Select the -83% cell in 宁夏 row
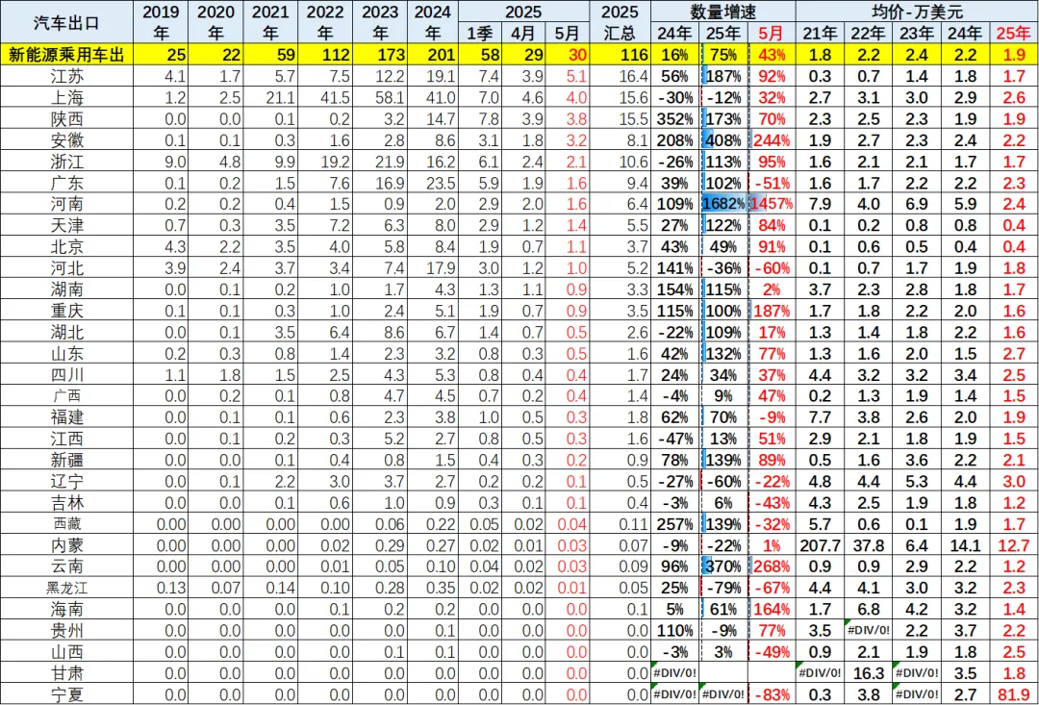 tap(772, 693)
